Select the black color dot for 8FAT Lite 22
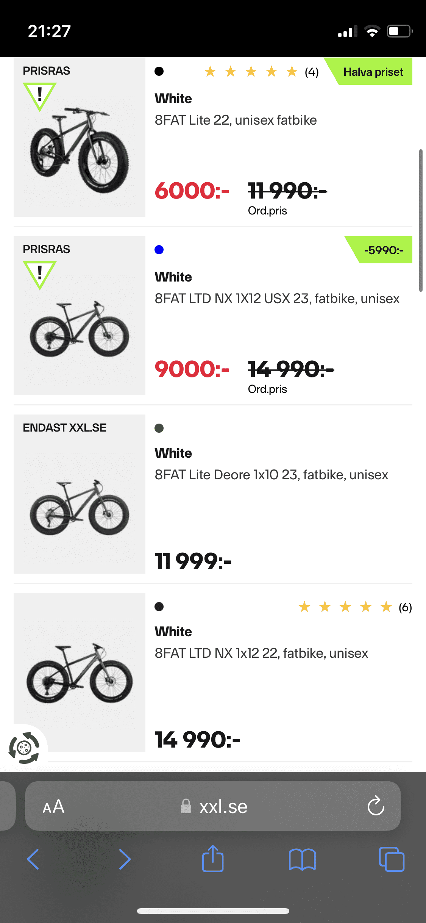The height and width of the screenshot is (923, 426). click(x=159, y=71)
